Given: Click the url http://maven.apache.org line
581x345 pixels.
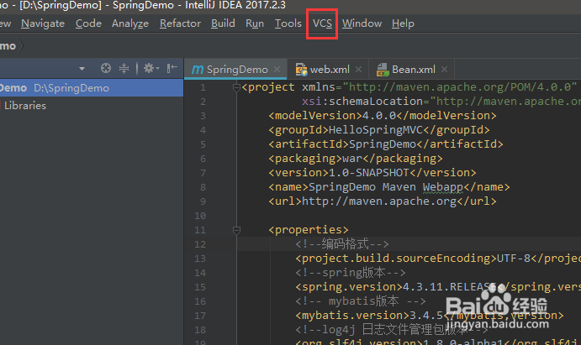Looking at the screenshot, I should pos(383,201).
